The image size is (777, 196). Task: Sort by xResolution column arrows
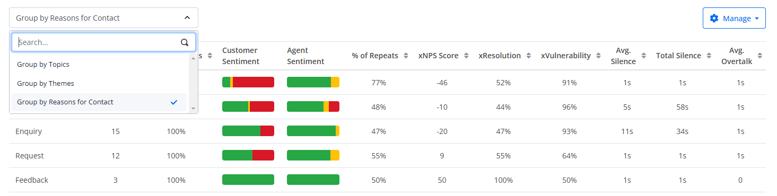point(528,56)
